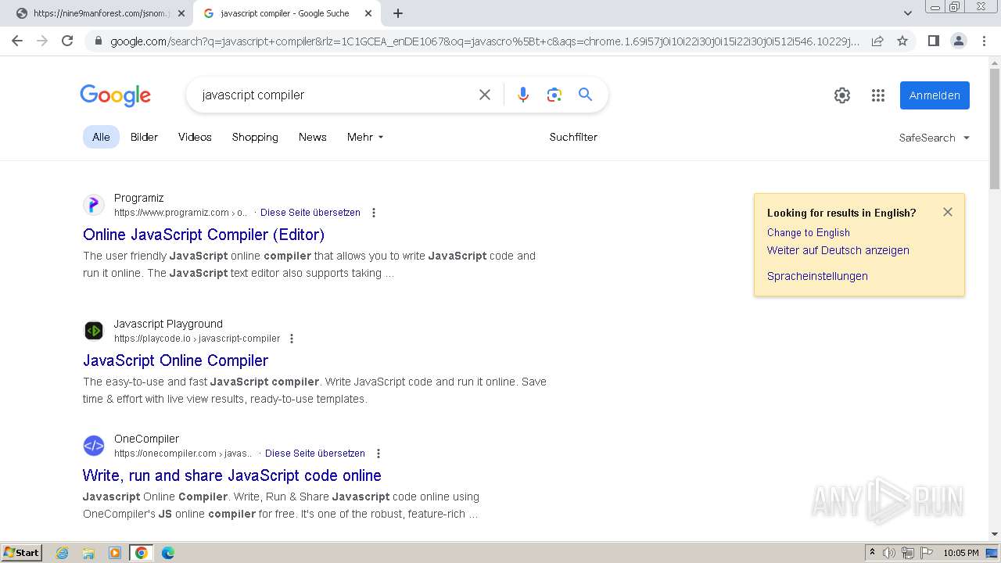
Task: Click into the Google search input
Action: pyautogui.click(x=335, y=95)
